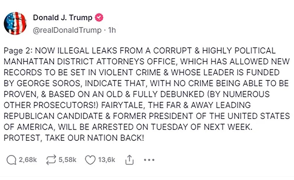Image resolution: width=294 pixels, height=180 pixels.
Task: Click the red verified badge
Action: pyautogui.click(x=99, y=18)
